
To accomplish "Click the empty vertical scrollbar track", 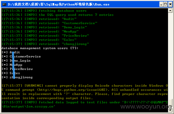I will click(170, 55).
